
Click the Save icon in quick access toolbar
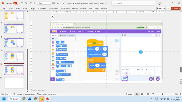(22, 3)
